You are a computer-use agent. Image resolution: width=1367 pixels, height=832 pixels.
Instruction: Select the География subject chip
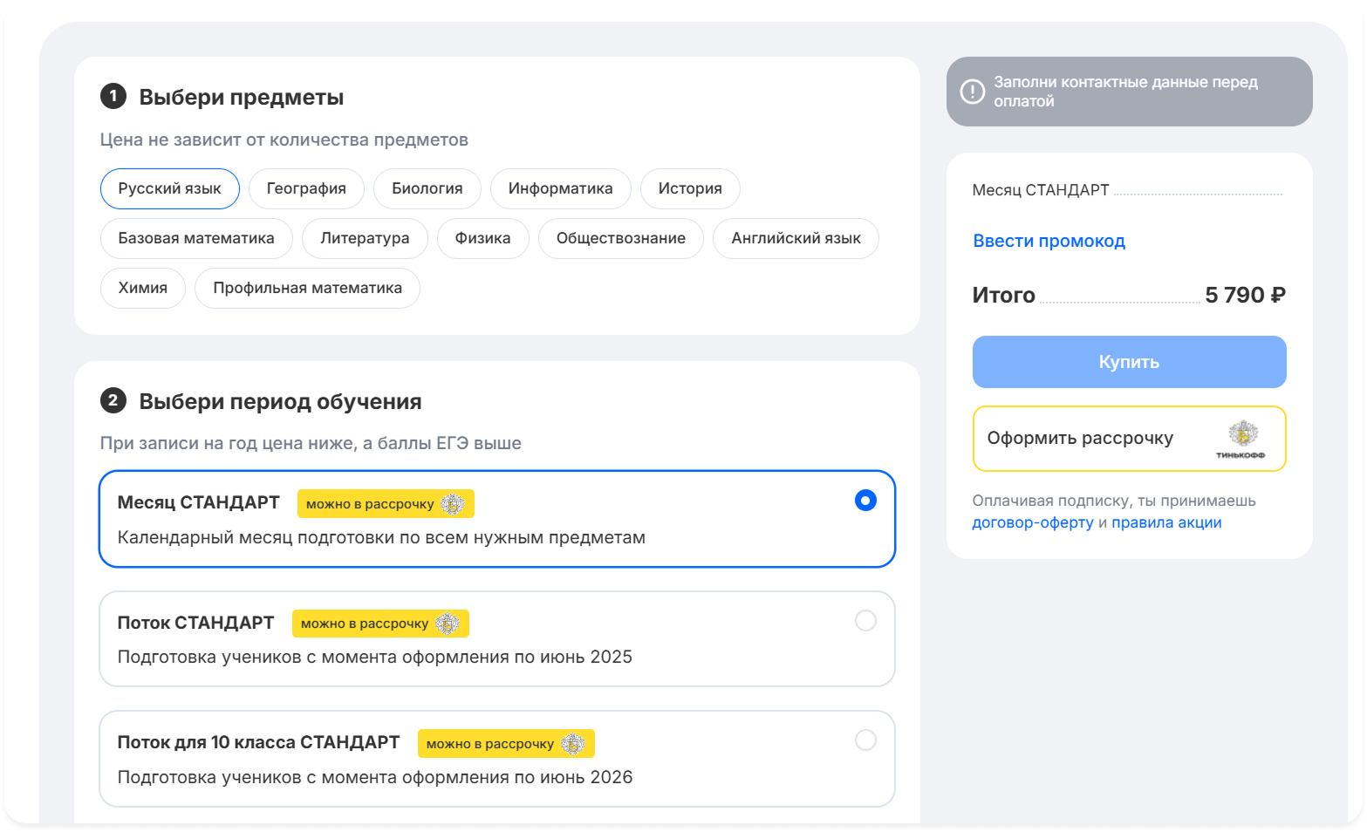[x=306, y=188]
